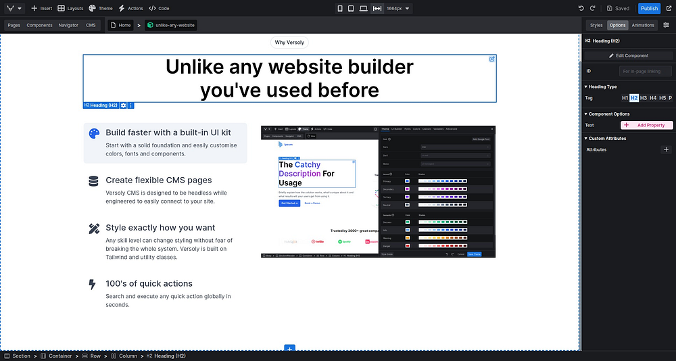Image resolution: width=676 pixels, height=361 pixels.
Task: Select Column in the bottom breadcrumb
Action: (x=124, y=356)
